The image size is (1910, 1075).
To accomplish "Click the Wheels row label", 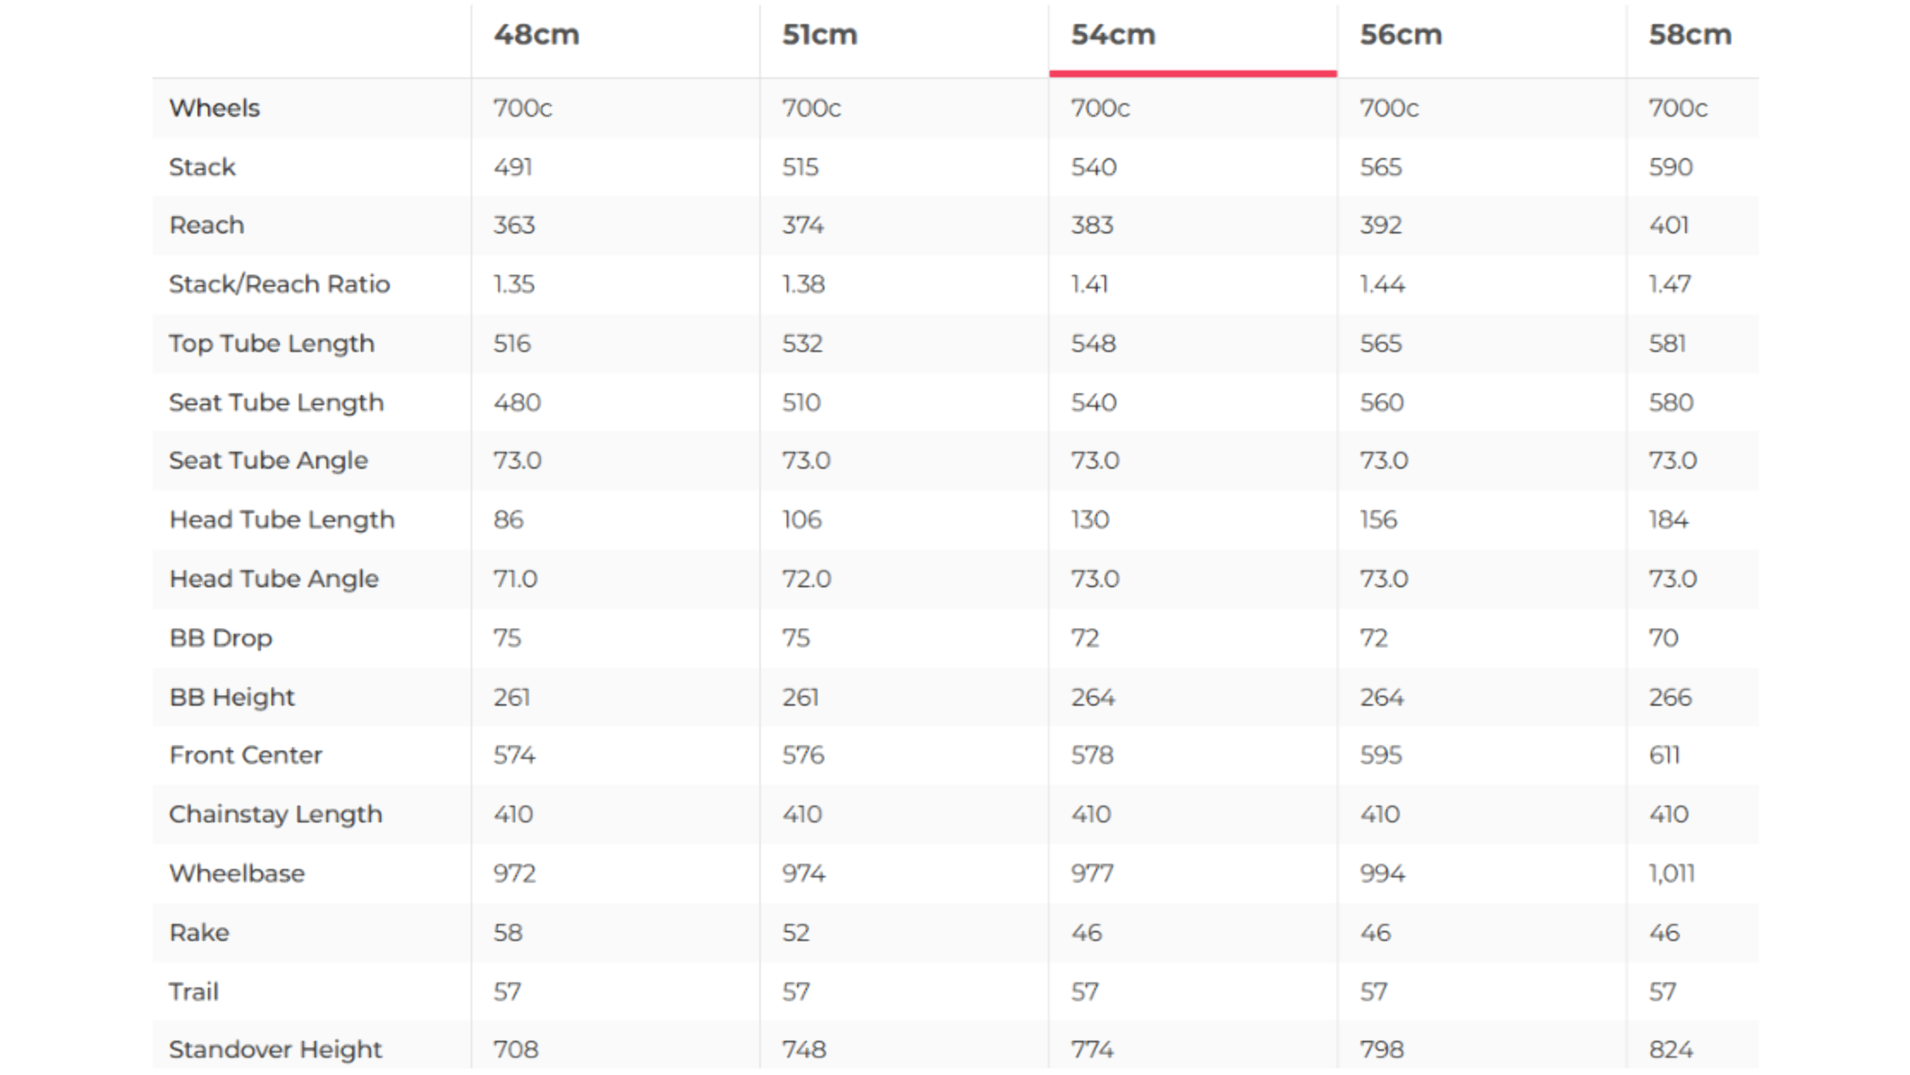I will point(214,108).
